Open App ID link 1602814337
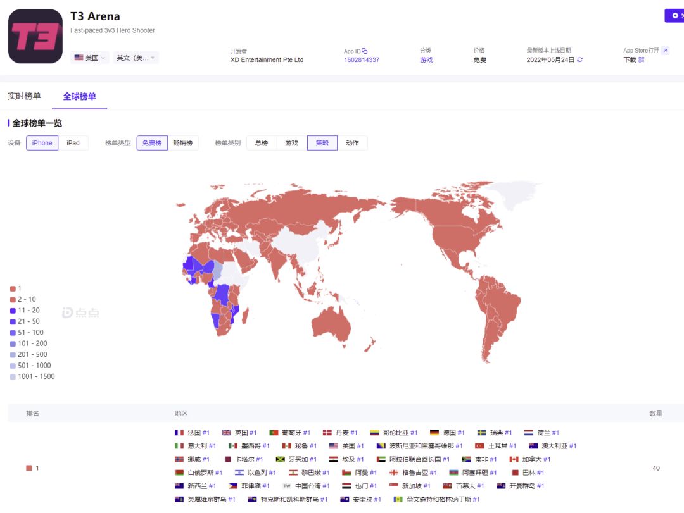684x513 pixels. tap(362, 60)
